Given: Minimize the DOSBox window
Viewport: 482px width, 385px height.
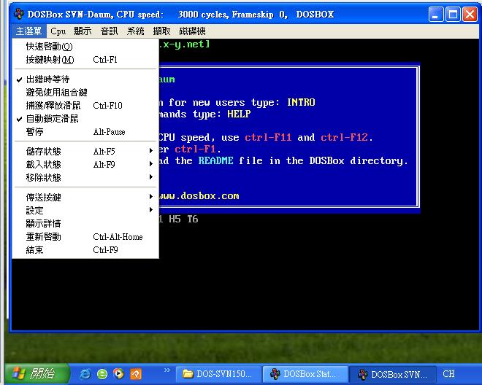Looking at the screenshot, I should [x=435, y=15].
